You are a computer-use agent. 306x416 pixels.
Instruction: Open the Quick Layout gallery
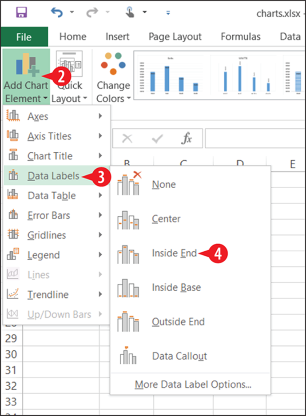(x=70, y=77)
